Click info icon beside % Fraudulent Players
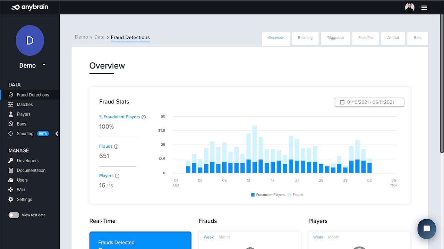444x249 pixels. point(144,117)
